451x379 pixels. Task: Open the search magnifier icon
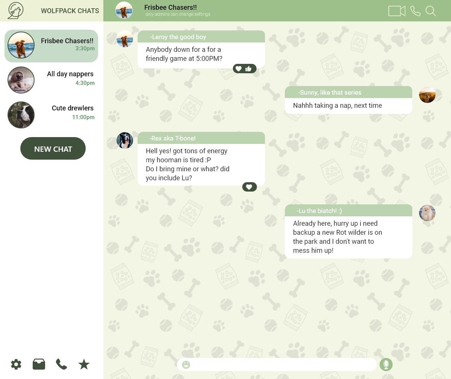tap(431, 11)
